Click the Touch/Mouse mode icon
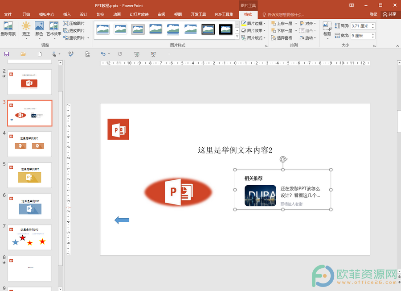 (x=54, y=54)
